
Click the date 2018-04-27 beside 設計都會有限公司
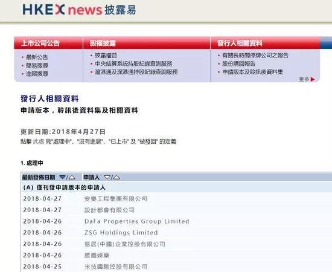pyautogui.click(x=42, y=210)
